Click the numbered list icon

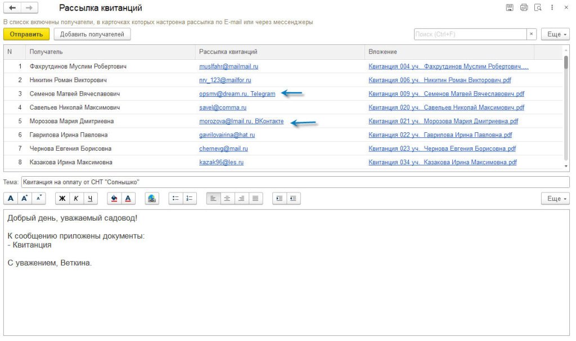[190, 199]
